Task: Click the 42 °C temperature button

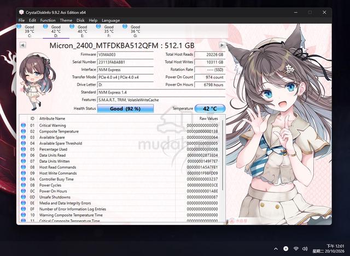Action: pos(210,109)
